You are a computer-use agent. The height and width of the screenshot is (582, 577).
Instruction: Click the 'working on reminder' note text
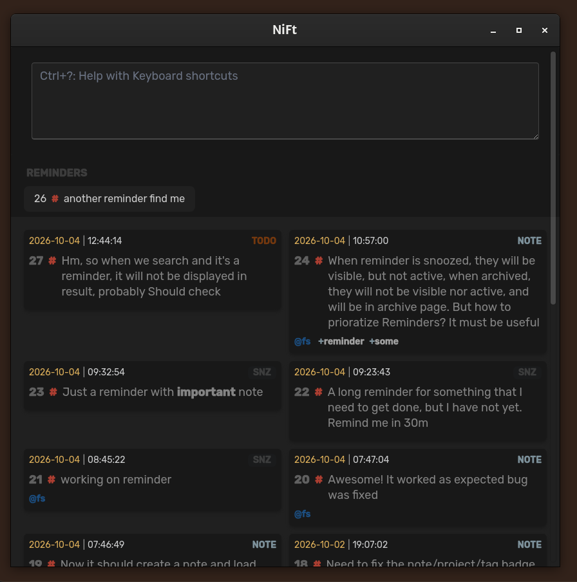116,480
